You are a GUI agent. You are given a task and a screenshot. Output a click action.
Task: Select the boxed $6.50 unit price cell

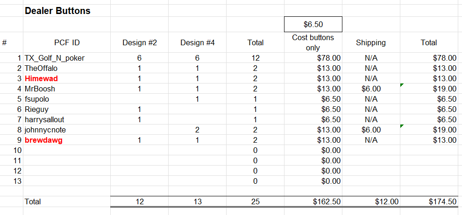coord(313,24)
